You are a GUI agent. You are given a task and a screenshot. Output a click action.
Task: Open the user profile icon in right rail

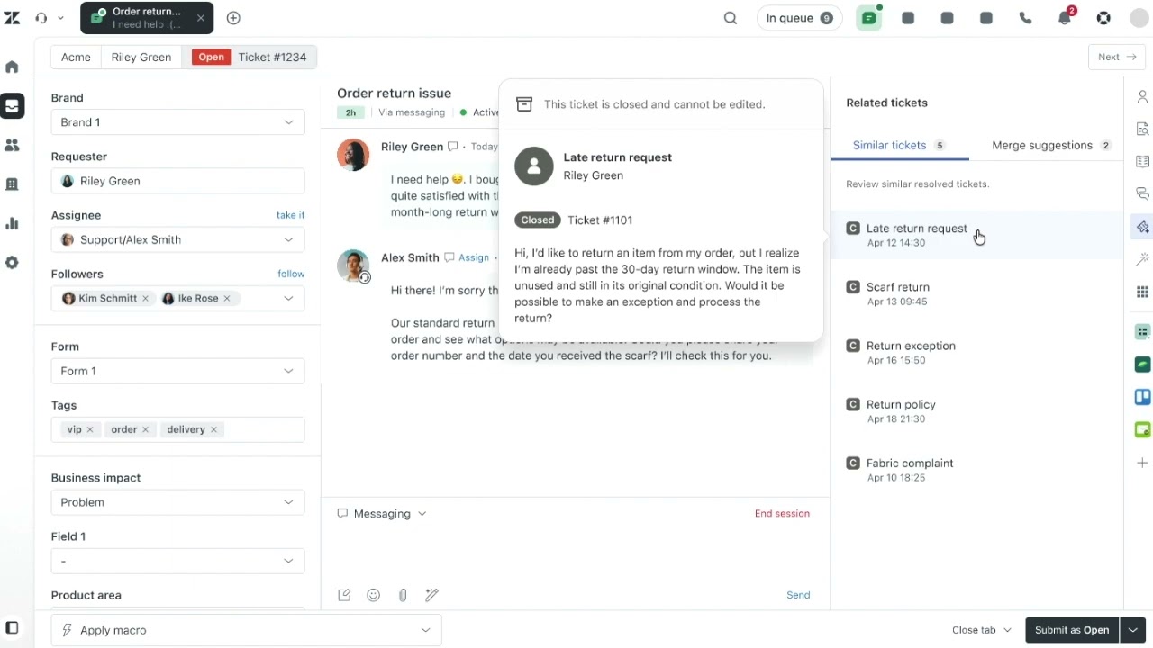1142,96
